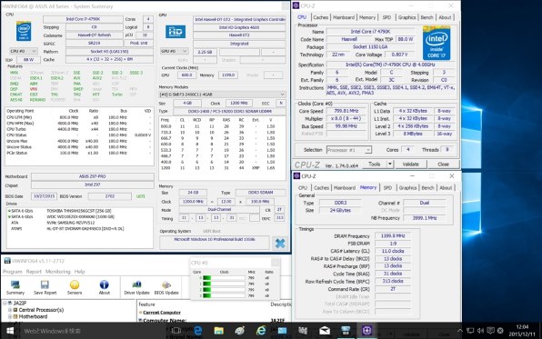The width and height of the screenshot is (542, 339).
Task: Launch Driver Update from the HWiNFO64 toolbar
Action: point(136,287)
